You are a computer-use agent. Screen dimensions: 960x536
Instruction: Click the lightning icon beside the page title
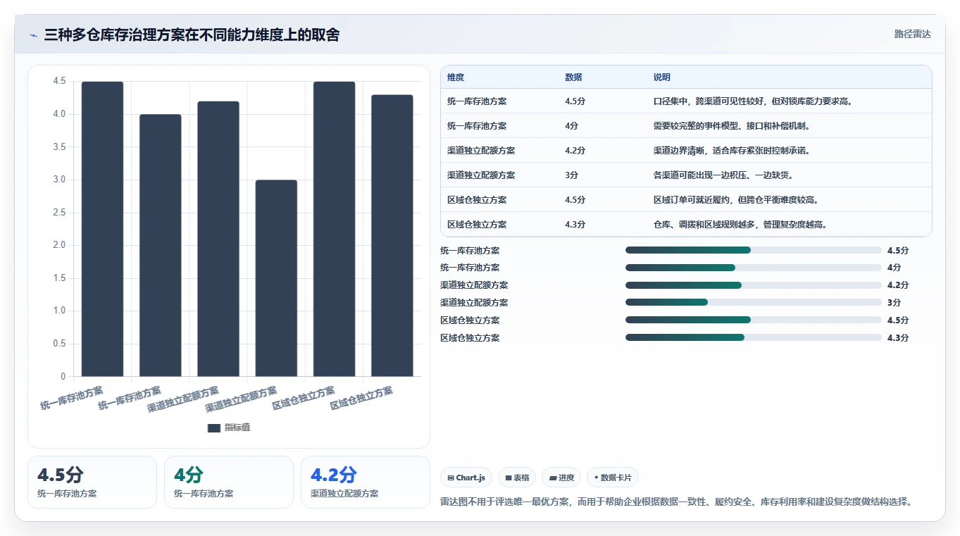click(34, 35)
